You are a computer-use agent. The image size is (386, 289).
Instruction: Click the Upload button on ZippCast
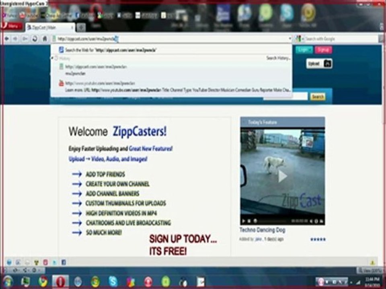click(319, 64)
